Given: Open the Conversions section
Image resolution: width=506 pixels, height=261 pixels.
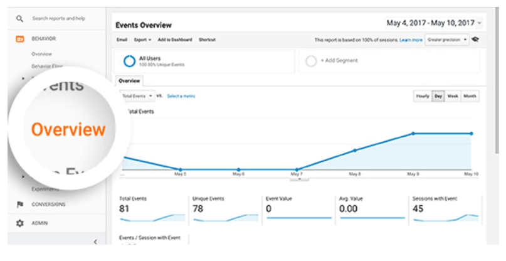Looking at the screenshot, I should (48, 204).
